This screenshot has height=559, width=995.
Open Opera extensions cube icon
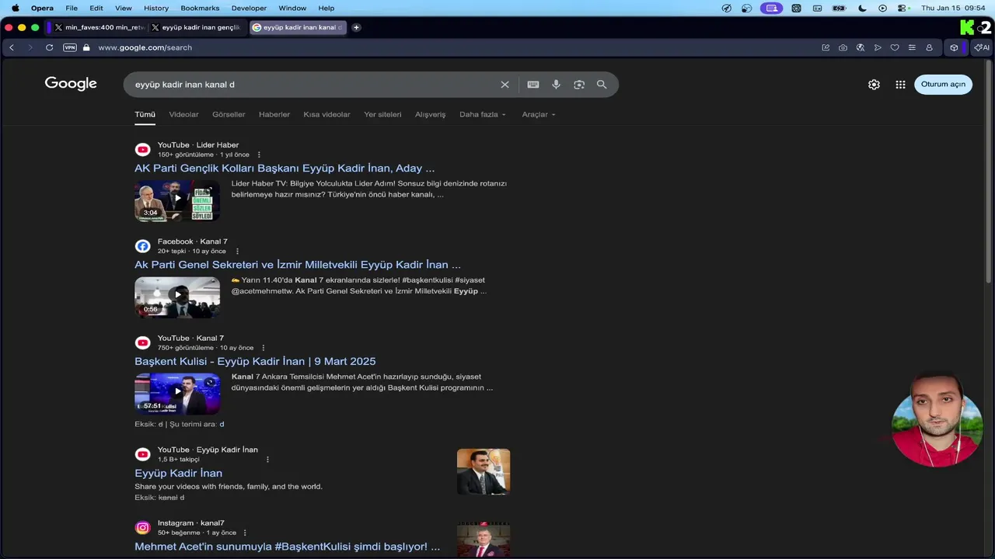[x=954, y=47]
